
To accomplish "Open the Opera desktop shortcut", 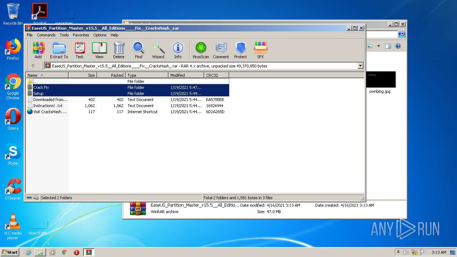I will 13,119.
